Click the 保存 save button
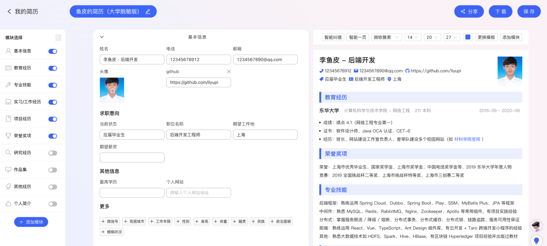Screen dimensions: 547x246 (529, 12)
